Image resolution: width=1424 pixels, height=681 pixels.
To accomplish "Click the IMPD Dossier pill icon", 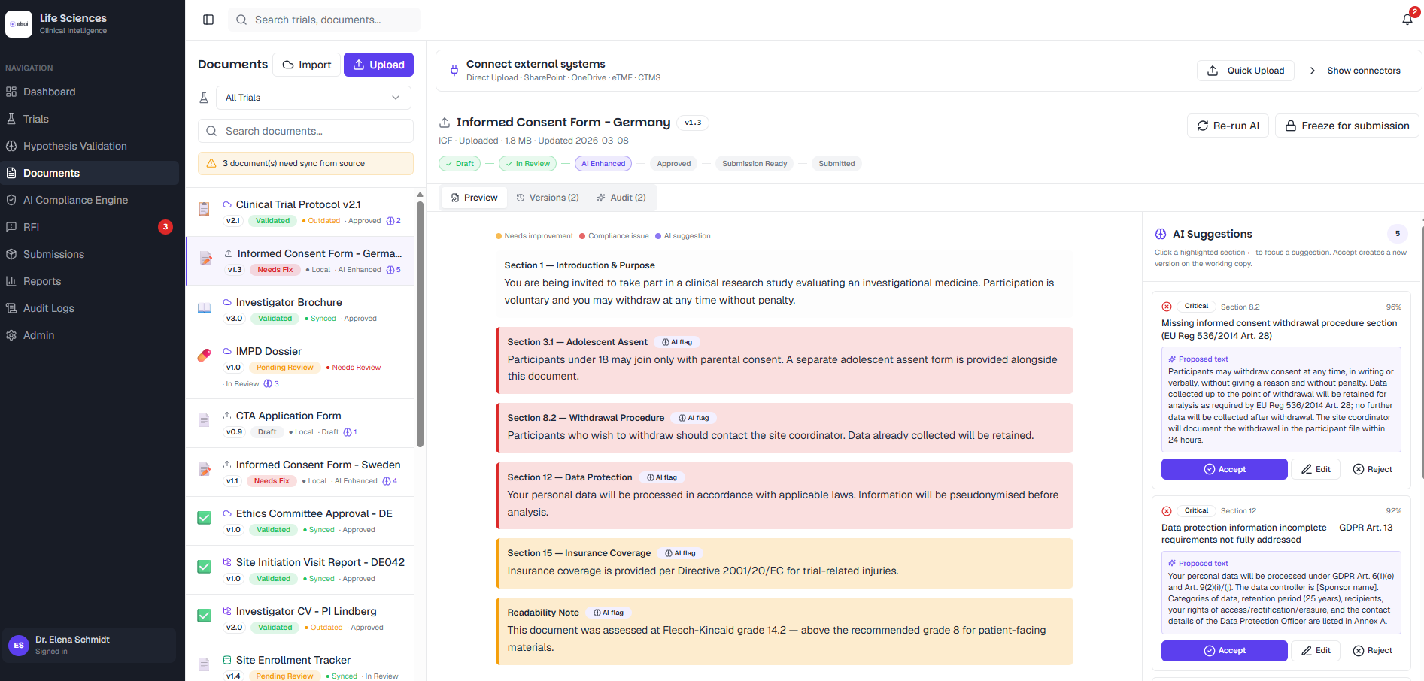I will coord(204,355).
